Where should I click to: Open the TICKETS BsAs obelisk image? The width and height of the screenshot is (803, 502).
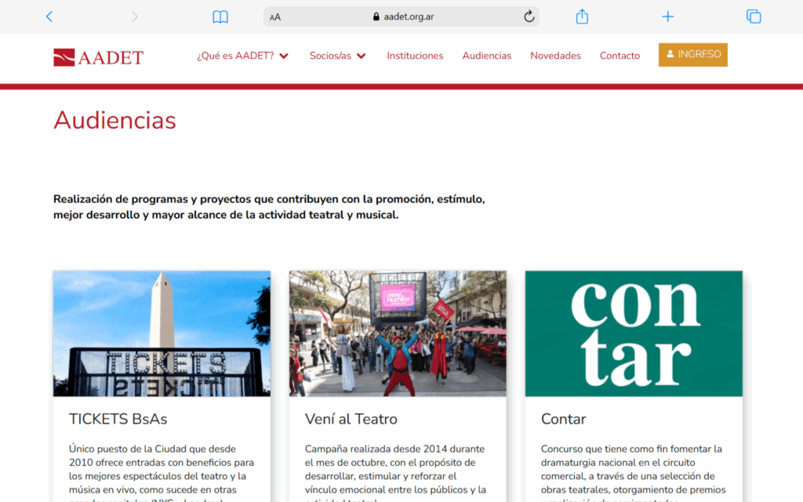[x=162, y=333]
